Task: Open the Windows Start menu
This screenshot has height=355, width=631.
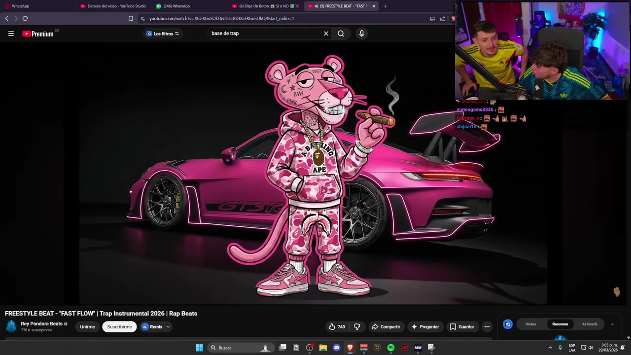Action: pyautogui.click(x=199, y=348)
